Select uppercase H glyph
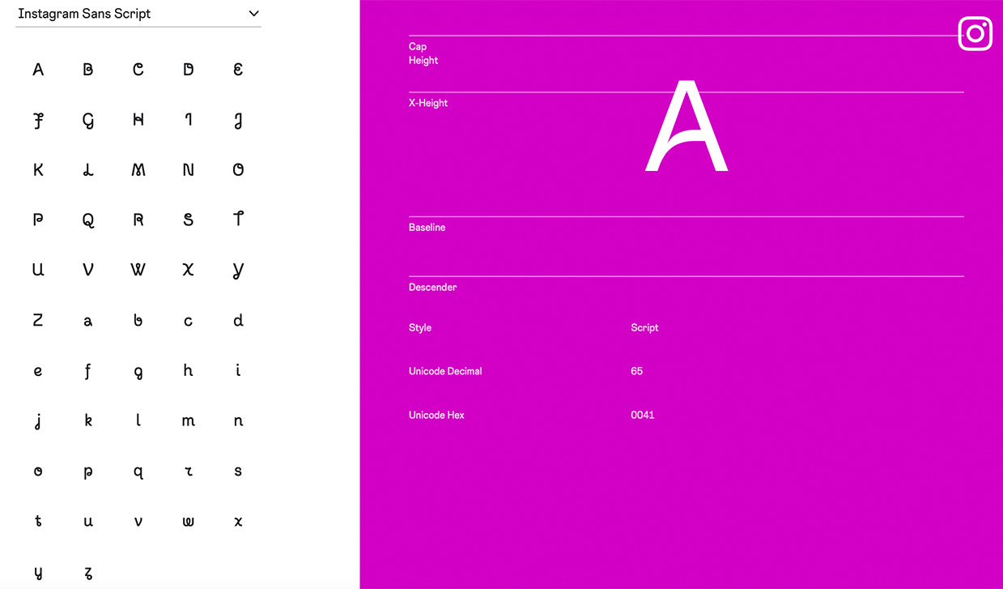 point(138,120)
